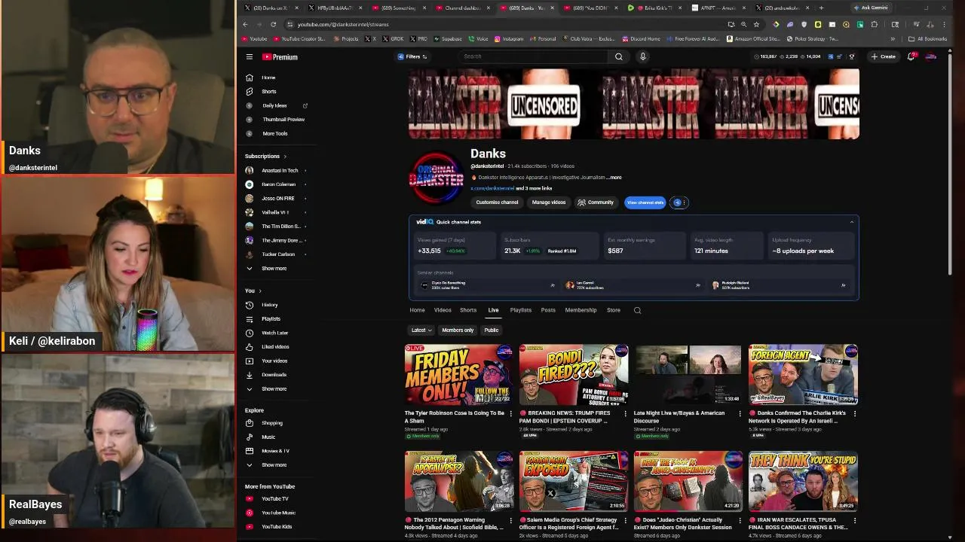Open the Store tab
965x542 pixels.
[614, 310]
